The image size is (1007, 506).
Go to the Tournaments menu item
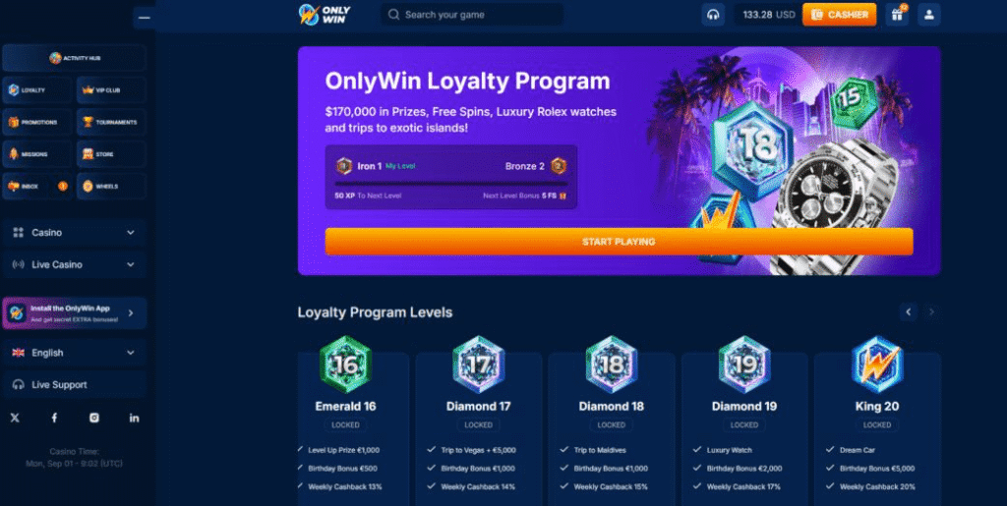(111, 122)
